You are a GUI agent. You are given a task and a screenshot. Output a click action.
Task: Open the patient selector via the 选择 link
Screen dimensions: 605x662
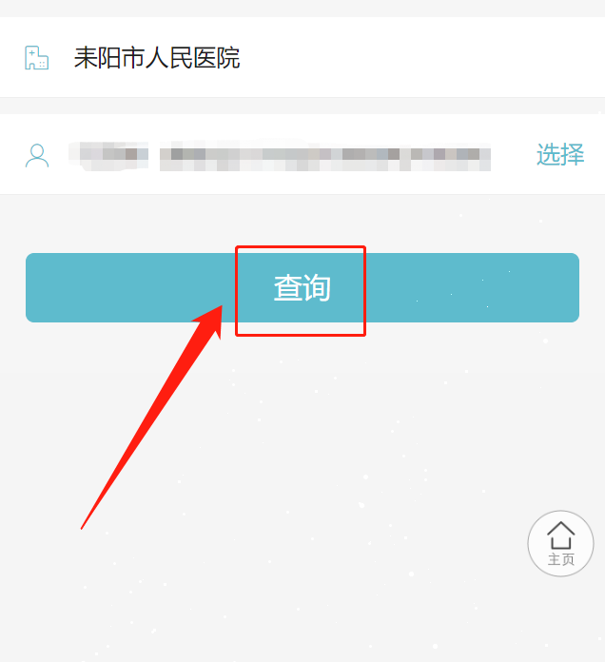coord(560,154)
